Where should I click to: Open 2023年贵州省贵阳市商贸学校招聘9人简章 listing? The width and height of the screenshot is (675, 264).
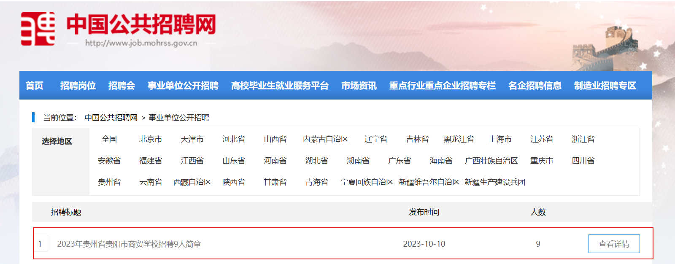pyautogui.click(x=129, y=244)
